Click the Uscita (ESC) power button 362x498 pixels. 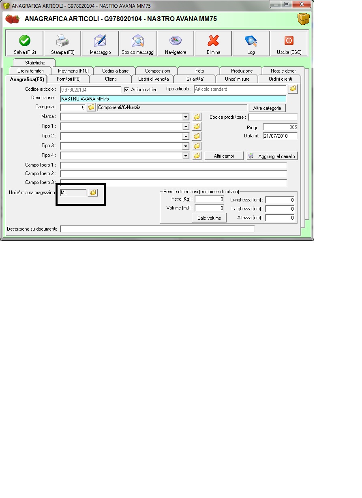point(289,44)
